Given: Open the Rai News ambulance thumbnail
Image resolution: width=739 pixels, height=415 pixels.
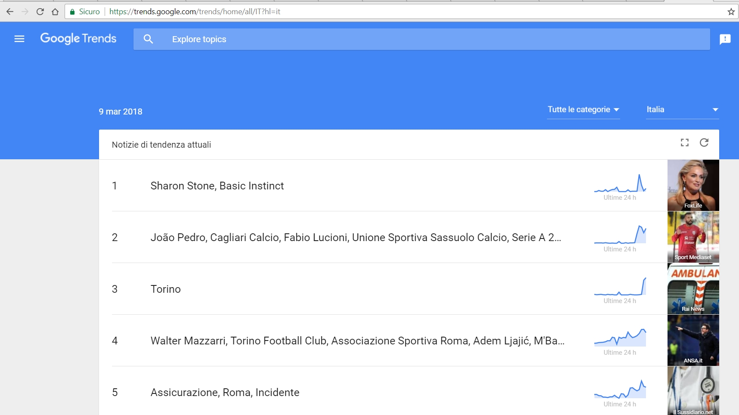Looking at the screenshot, I should click(x=693, y=288).
